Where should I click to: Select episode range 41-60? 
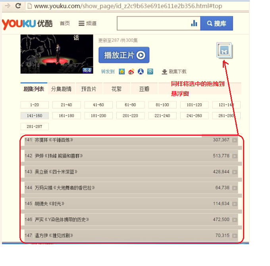click(98, 105)
